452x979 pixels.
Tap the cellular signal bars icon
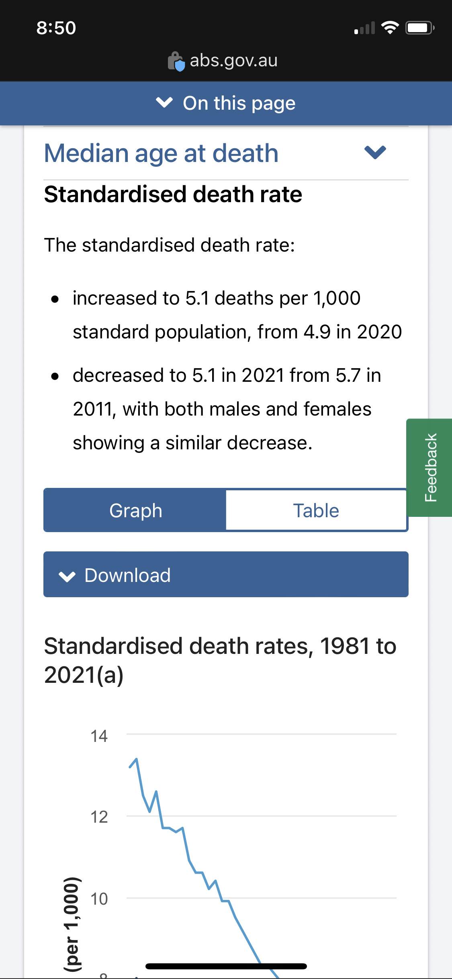(364, 28)
